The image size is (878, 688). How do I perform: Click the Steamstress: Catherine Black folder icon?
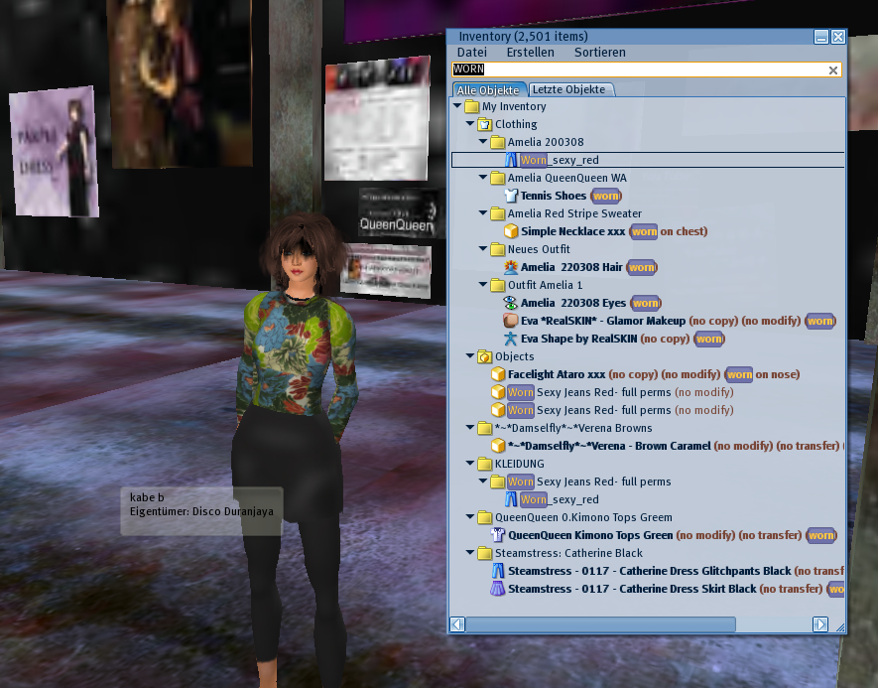pos(485,554)
